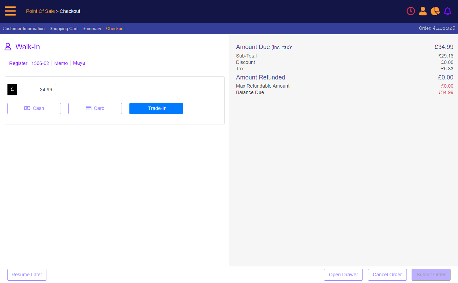This screenshot has width=458, height=283.
Task: Pay with Card
Action: point(95,109)
